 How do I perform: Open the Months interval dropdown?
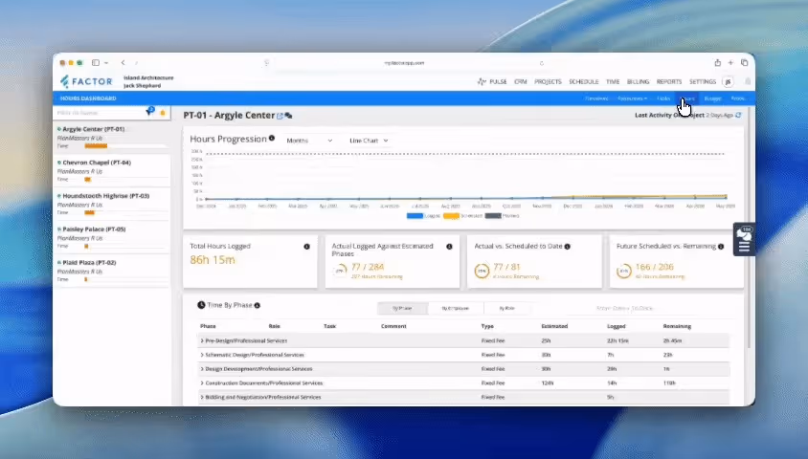click(309, 141)
